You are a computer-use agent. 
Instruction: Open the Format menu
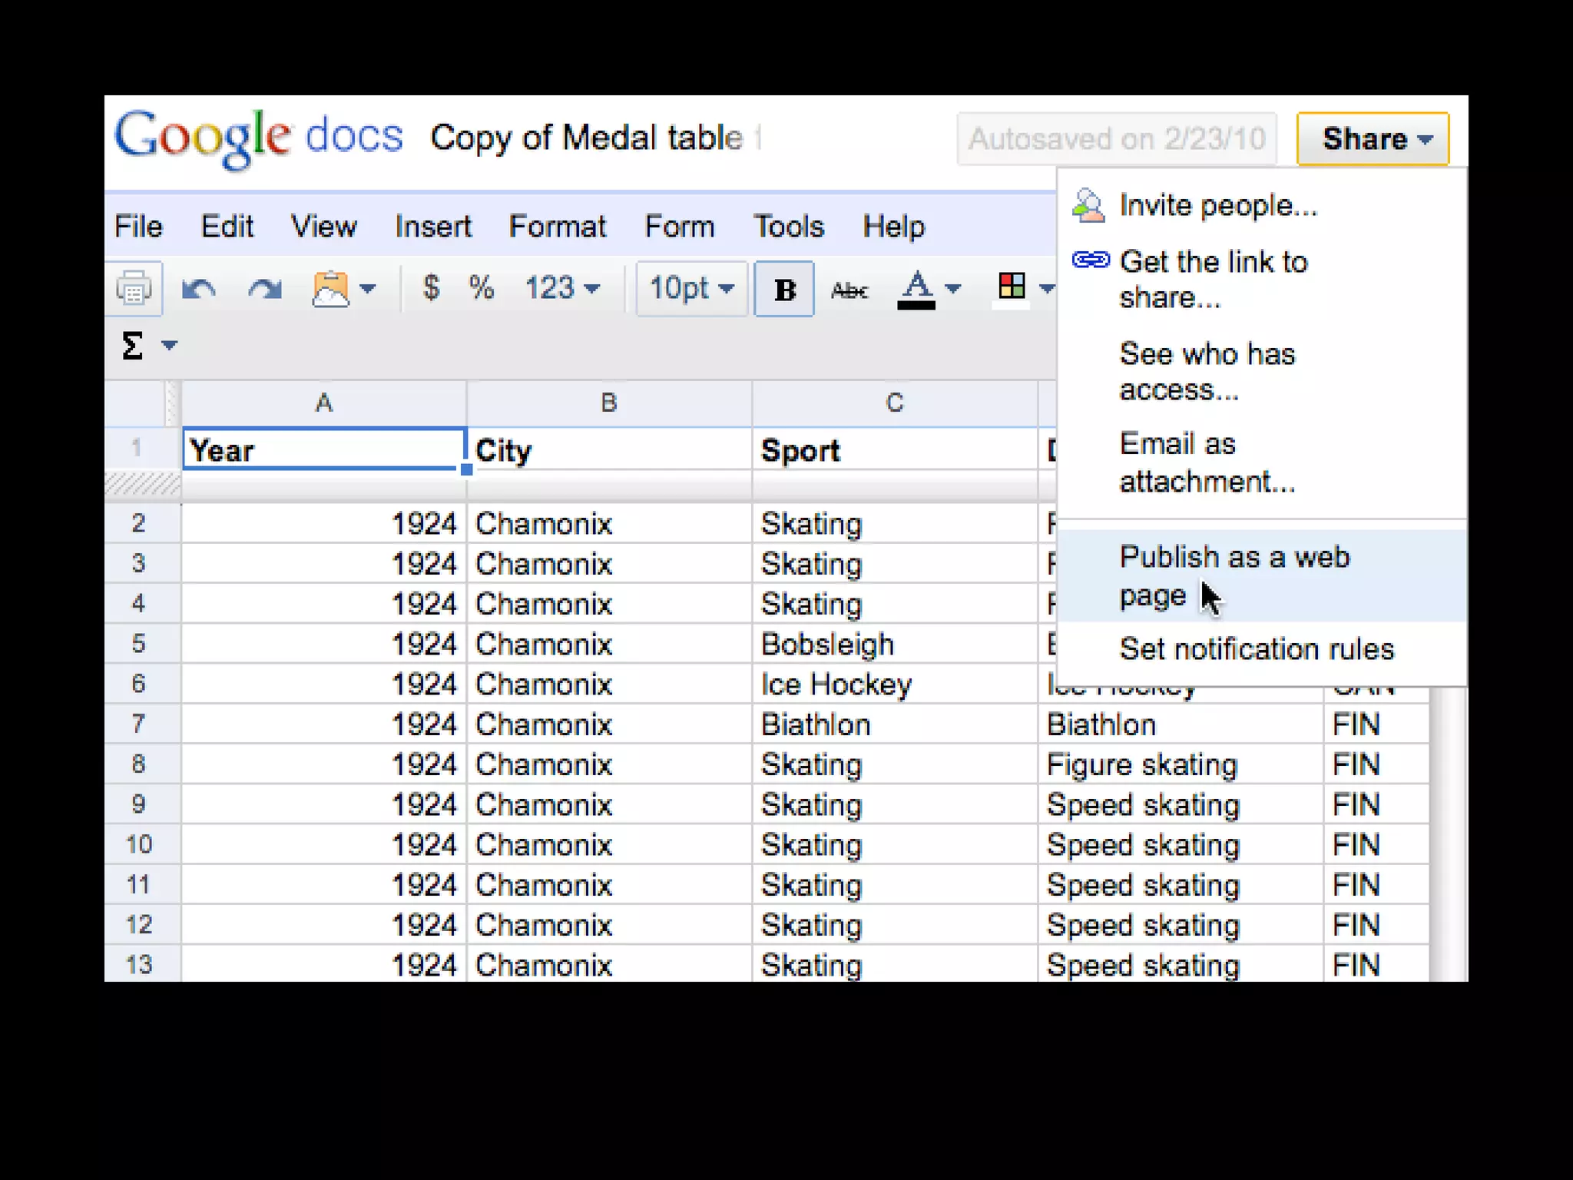click(x=557, y=227)
